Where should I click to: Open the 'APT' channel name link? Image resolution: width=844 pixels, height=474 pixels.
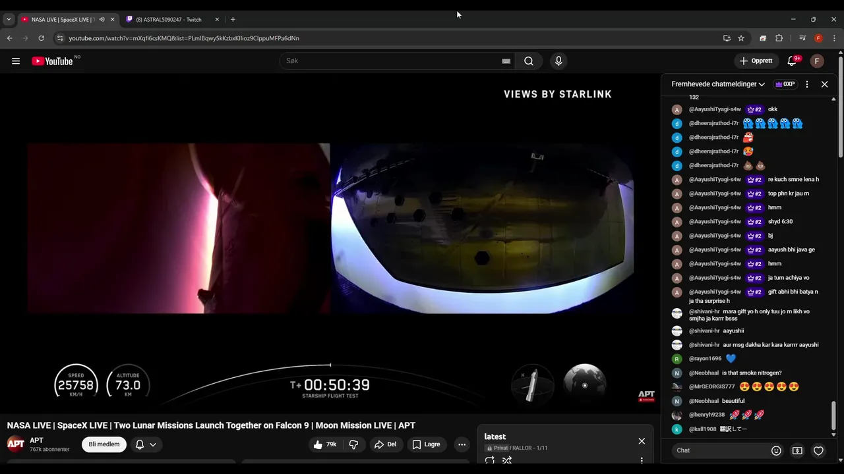pyautogui.click(x=36, y=440)
